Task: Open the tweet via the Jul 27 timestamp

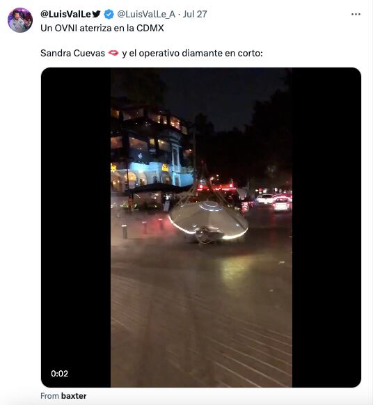Action: (x=195, y=14)
